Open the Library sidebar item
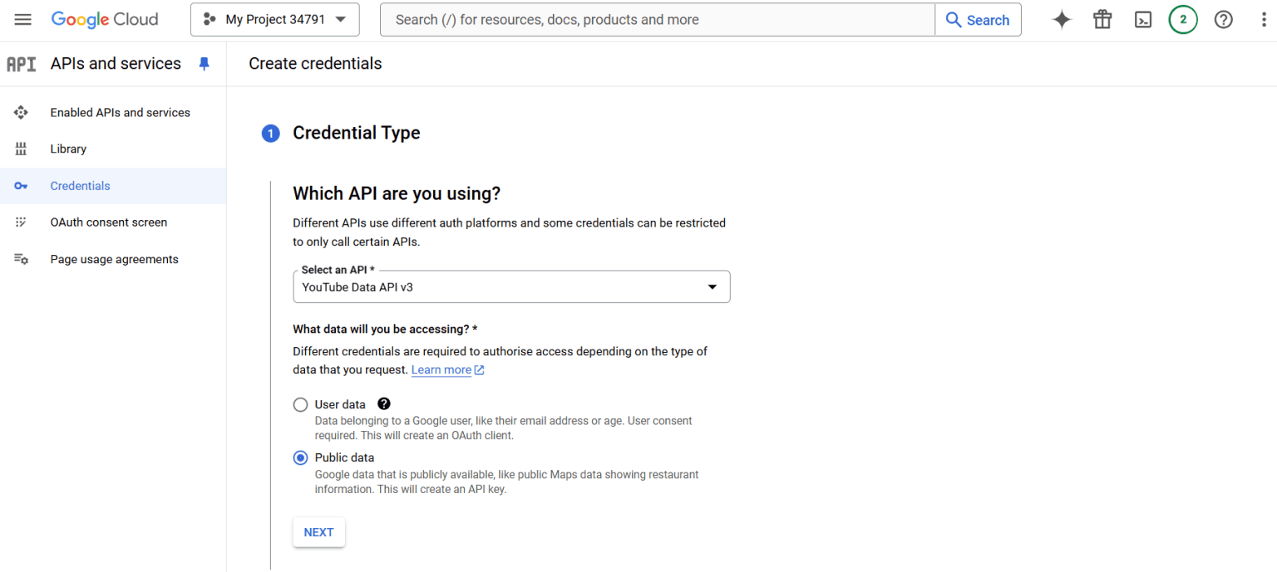The image size is (1277, 572). point(68,149)
